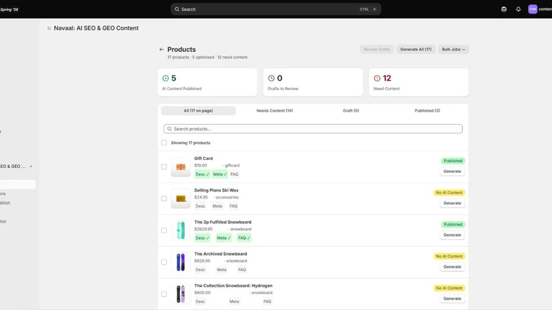This screenshot has width=552, height=310.
Task: Select the 3p Fulfilled Snowboard checkbox
Action: tap(164, 231)
